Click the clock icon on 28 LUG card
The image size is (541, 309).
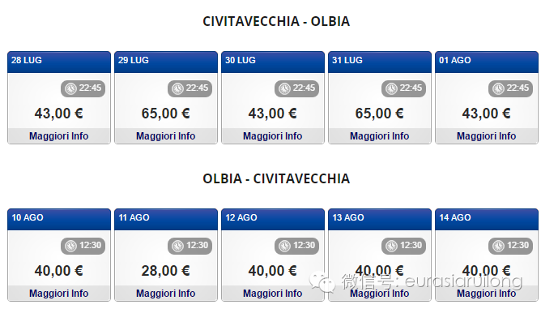point(70,89)
